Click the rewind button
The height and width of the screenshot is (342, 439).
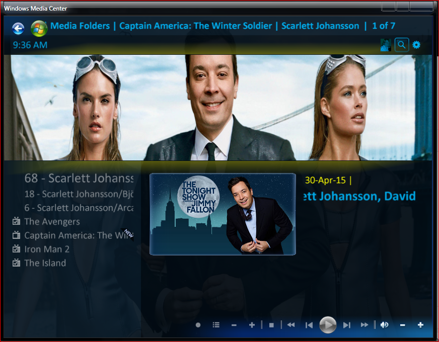(x=291, y=325)
